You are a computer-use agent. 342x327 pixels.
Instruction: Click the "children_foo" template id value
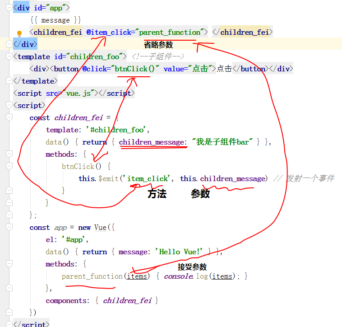[95, 57]
